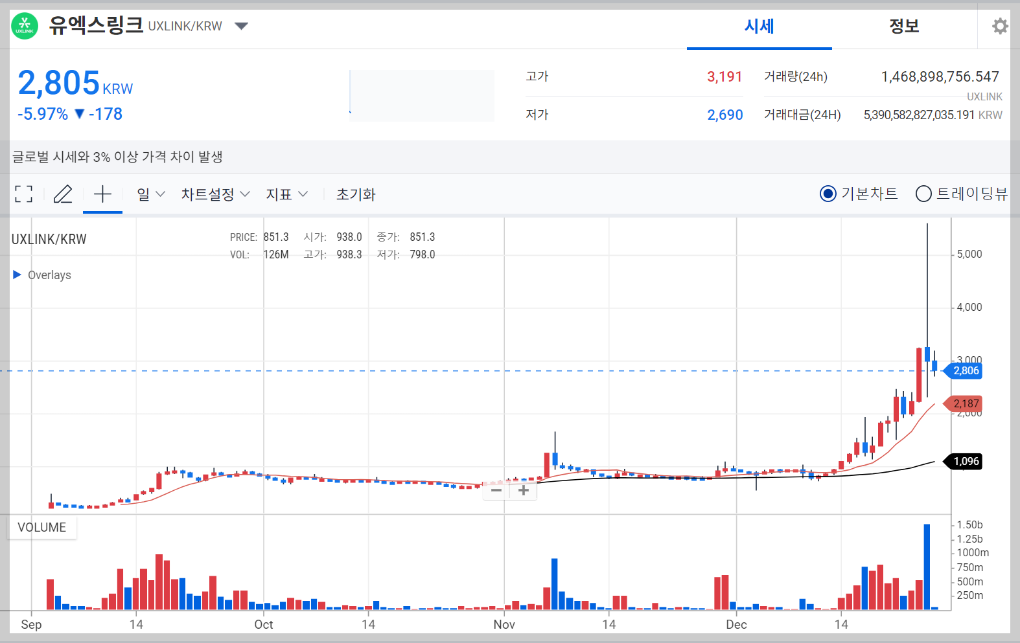Click the 거래대금 value 5,390,582,827,035.191
Viewport: 1020px width, 643px height.
tap(919, 115)
